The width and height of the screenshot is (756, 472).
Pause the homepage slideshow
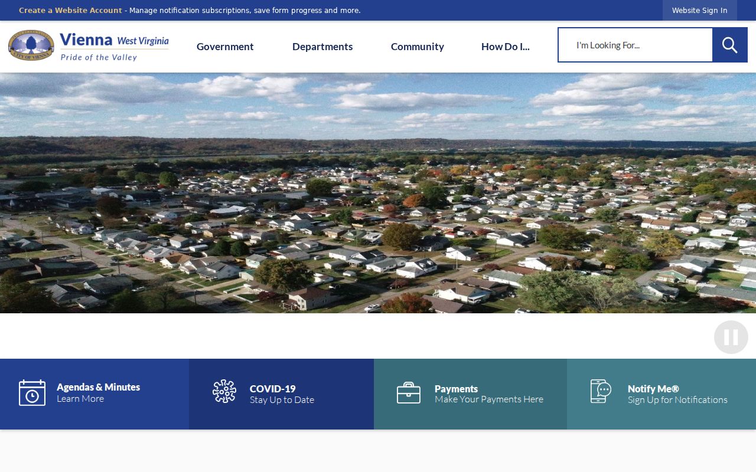(731, 337)
